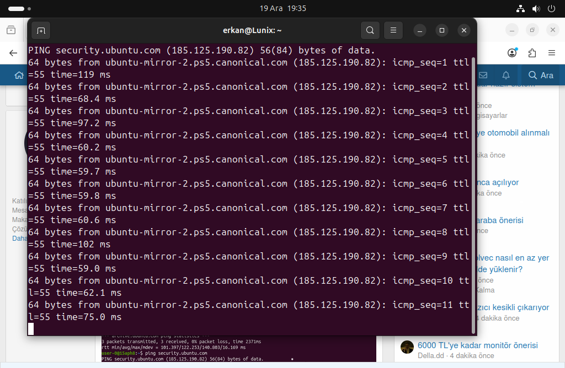Click the terminal vertical scrollbar
This screenshot has height=368, width=565.
coord(473,196)
